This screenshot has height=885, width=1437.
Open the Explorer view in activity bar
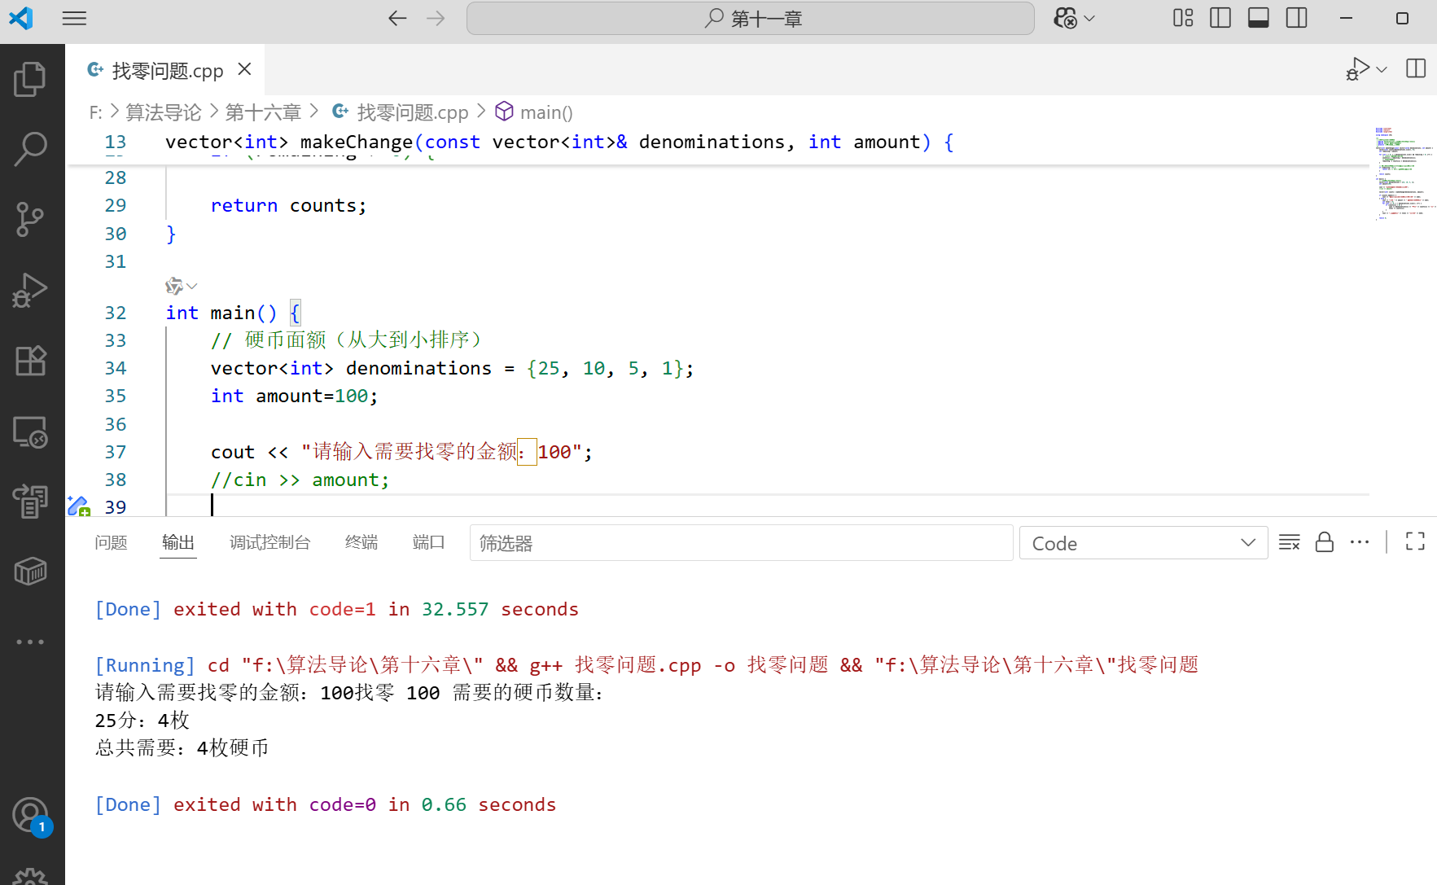point(31,79)
